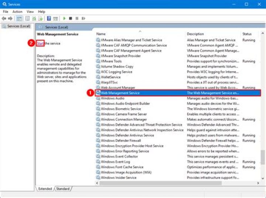Toggle the Show/Hide Action Pane icon
The height and width of the screenshot is (198, 266).
tap(55, 18)
